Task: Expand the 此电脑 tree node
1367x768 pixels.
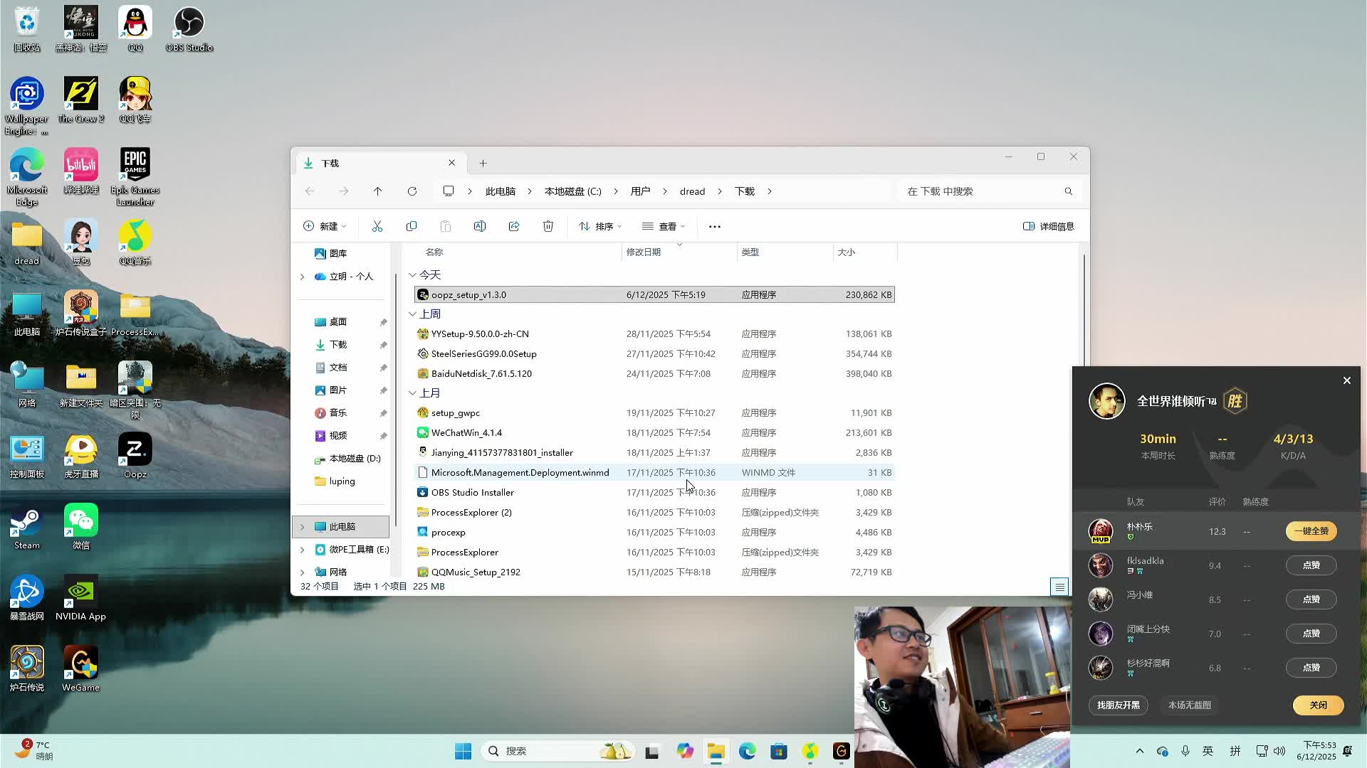Action: coord(302,527)
